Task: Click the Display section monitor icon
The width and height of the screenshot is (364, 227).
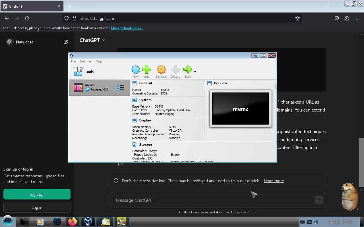Action: pyautogui.click(x=135, y=120)
